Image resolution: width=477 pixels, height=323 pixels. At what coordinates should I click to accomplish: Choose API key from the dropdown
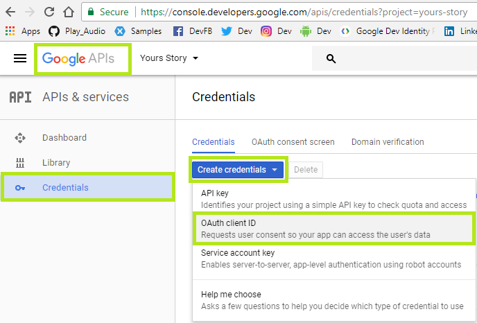click(334, 199)
